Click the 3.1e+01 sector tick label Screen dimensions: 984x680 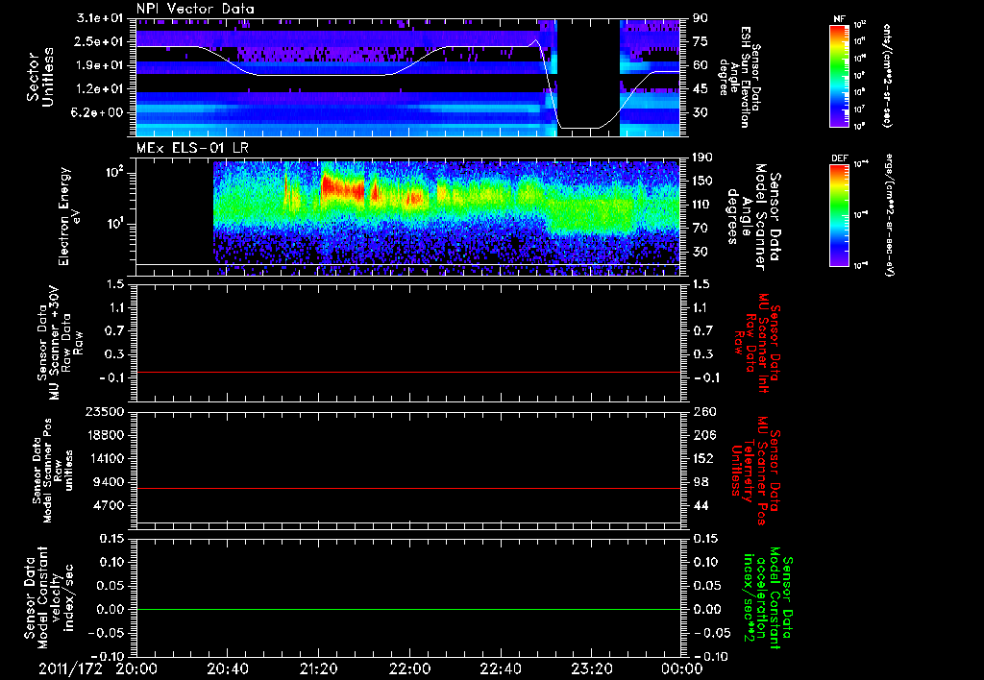(101, 18)
